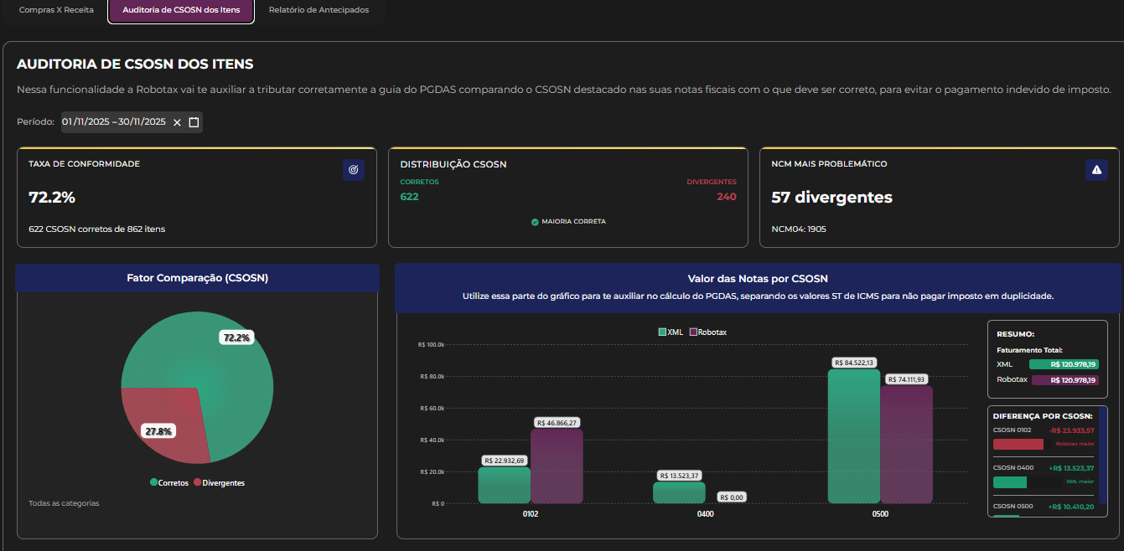Click the purple Robotax bar for CSOSN 0102

click(557, 469)
